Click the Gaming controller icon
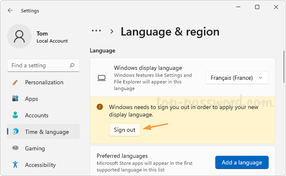Image resolution: width=286 pixels, height=176 pixels. (x=15, y=148)
